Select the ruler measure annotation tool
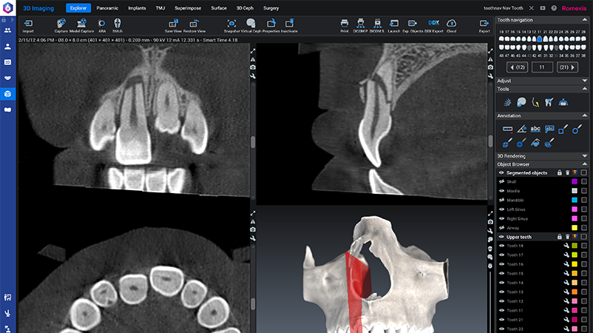Viewport: 593px width, 333px height. [508, 129]
